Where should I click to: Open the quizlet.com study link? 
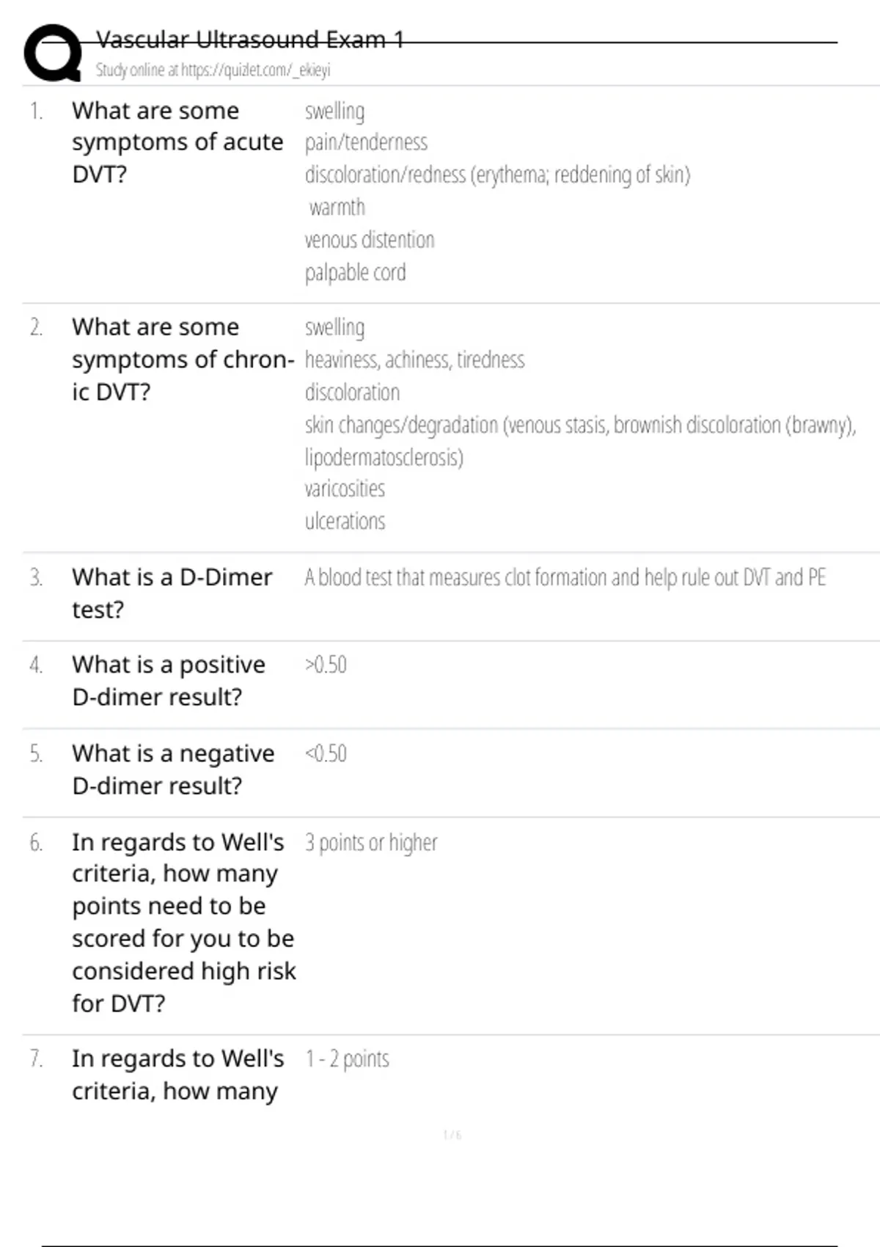(213, 70)
